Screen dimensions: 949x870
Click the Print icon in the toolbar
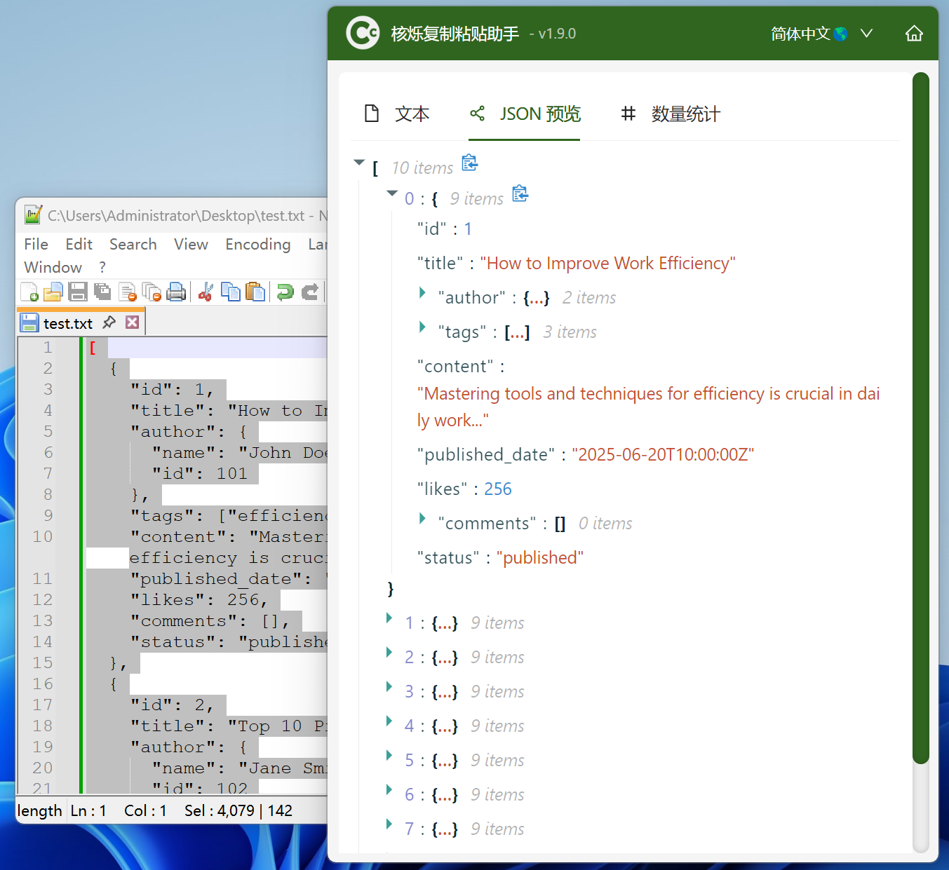[x=176, y=292]
